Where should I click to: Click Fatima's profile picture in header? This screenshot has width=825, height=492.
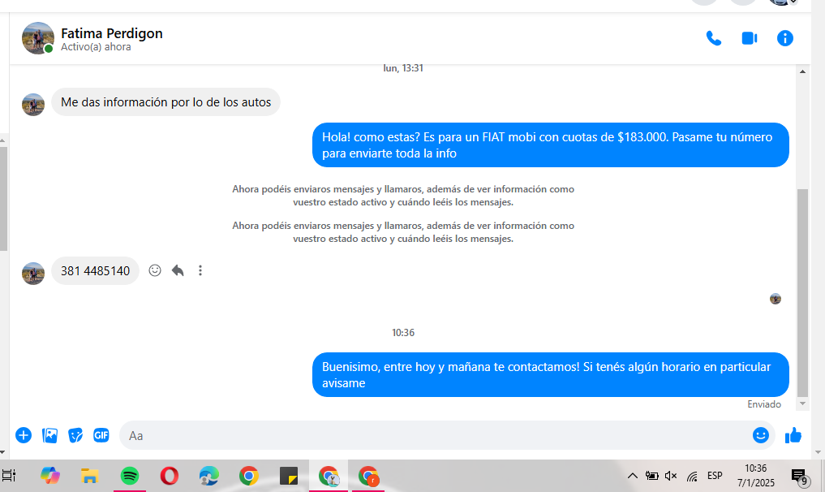(x=37, y=38)
